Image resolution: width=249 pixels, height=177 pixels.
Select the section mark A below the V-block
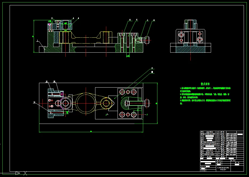[106, 115]
